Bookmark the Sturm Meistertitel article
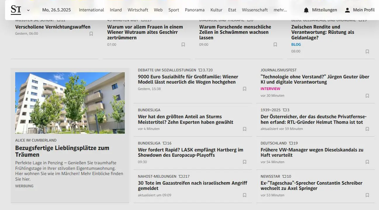Image resolution: width=379 pixels, height=210 pixels. (x=245, y=129)
